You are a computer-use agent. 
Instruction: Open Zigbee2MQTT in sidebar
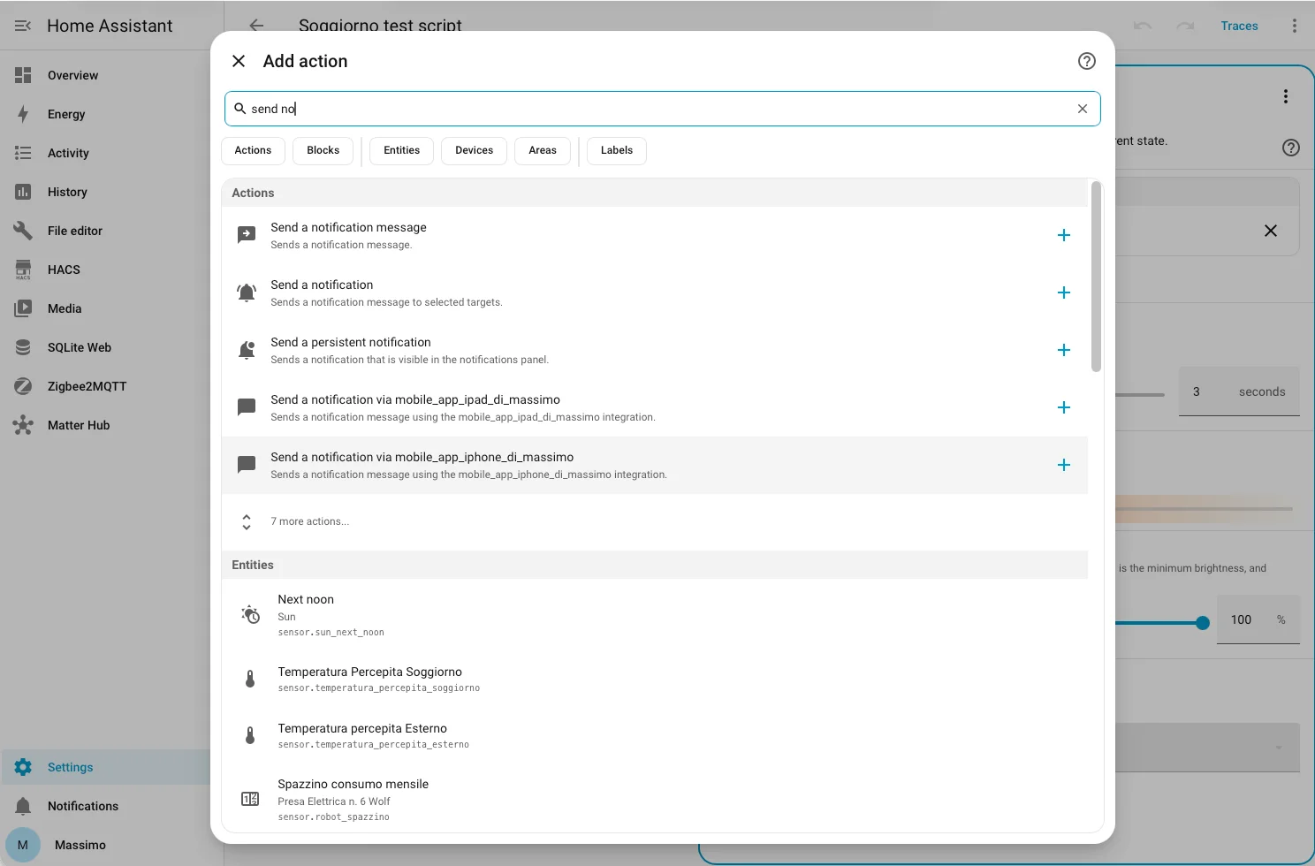point(105,386)
